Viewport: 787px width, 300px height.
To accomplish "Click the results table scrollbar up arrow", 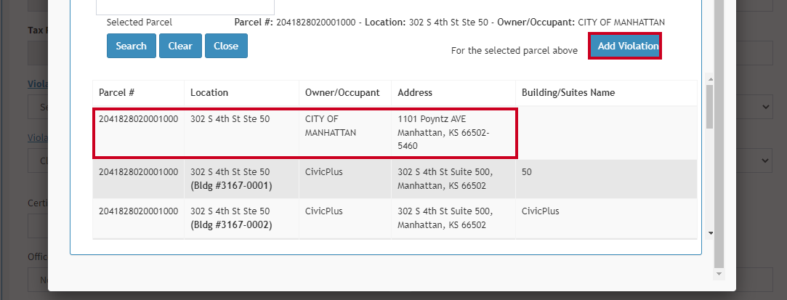I will click(710, 79).
